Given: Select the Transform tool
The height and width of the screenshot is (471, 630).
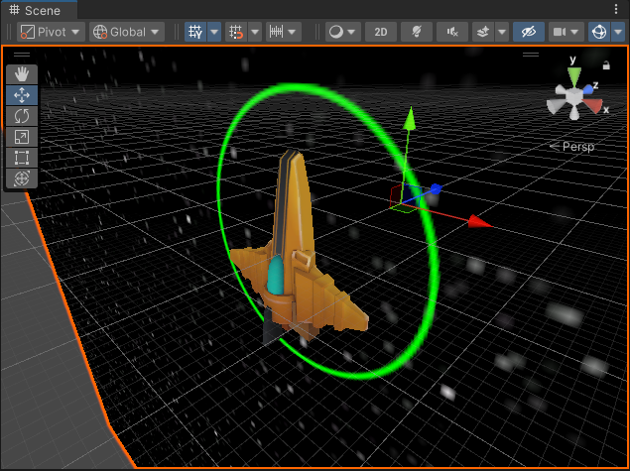Looking at the screenshot, I should tap(21, 178).
